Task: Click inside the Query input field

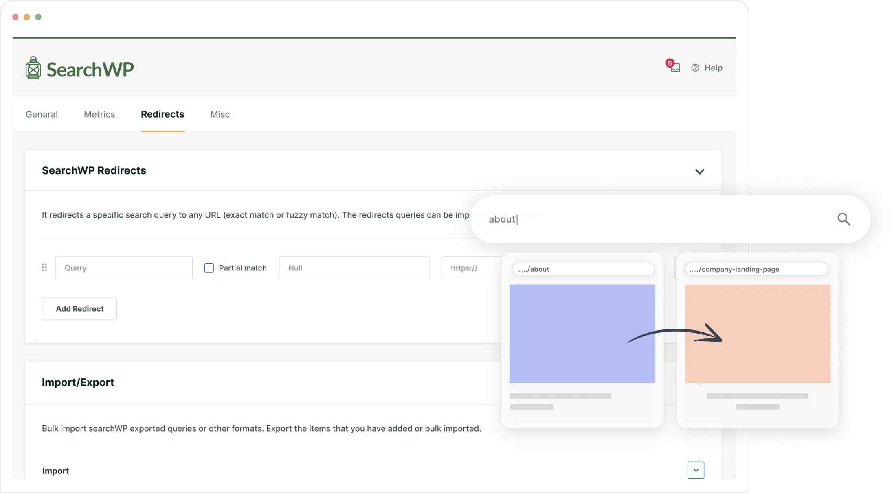Action: point(123,268)
